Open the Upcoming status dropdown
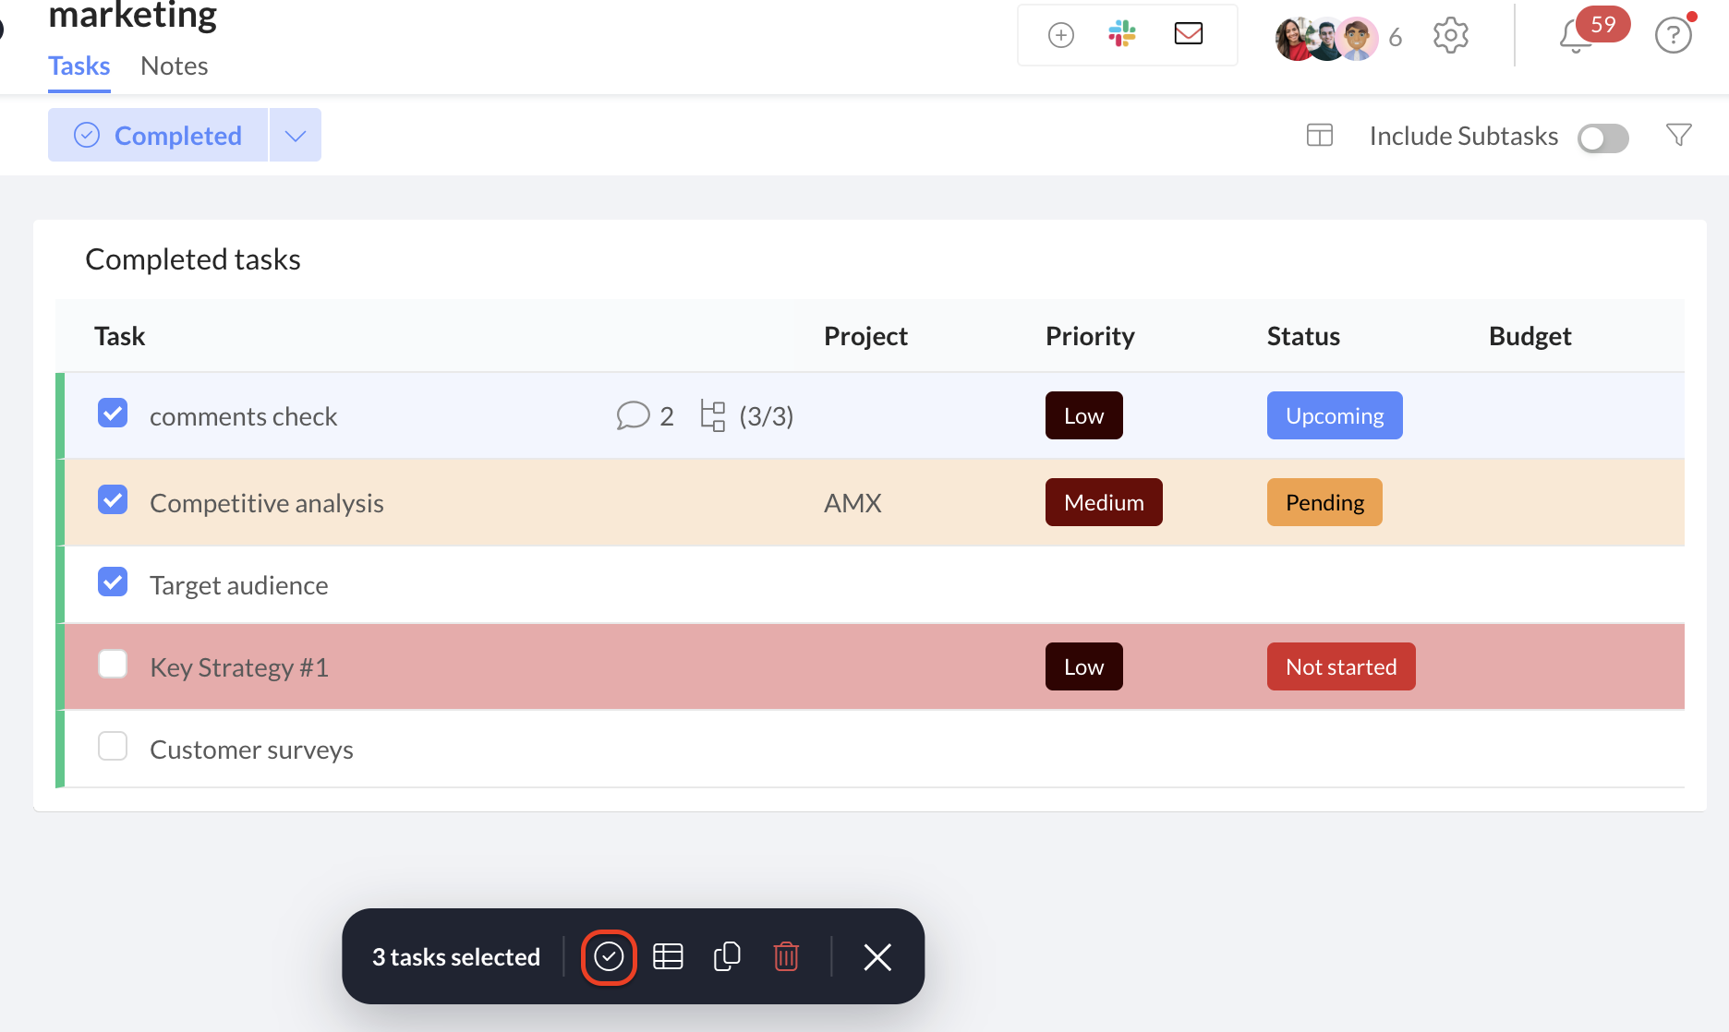Image resolution: width=1729 pixels, height=1032 pixels. (x=1335, y=415)
